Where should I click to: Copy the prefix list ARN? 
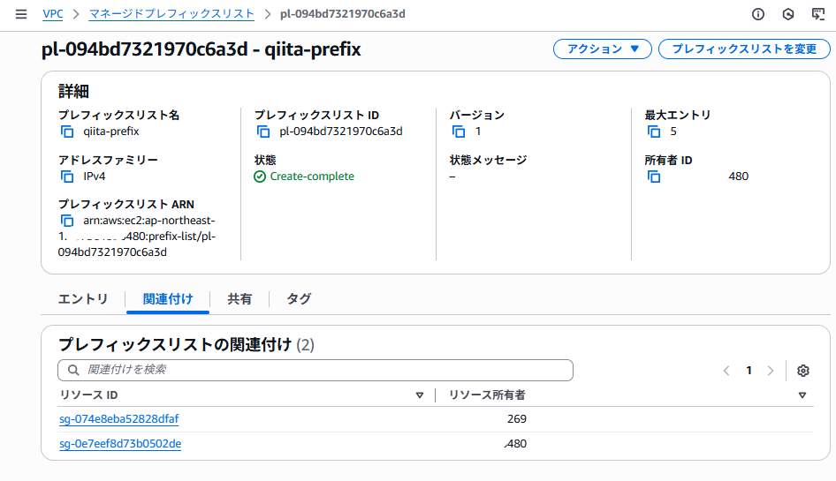click(x=67, y=221)
